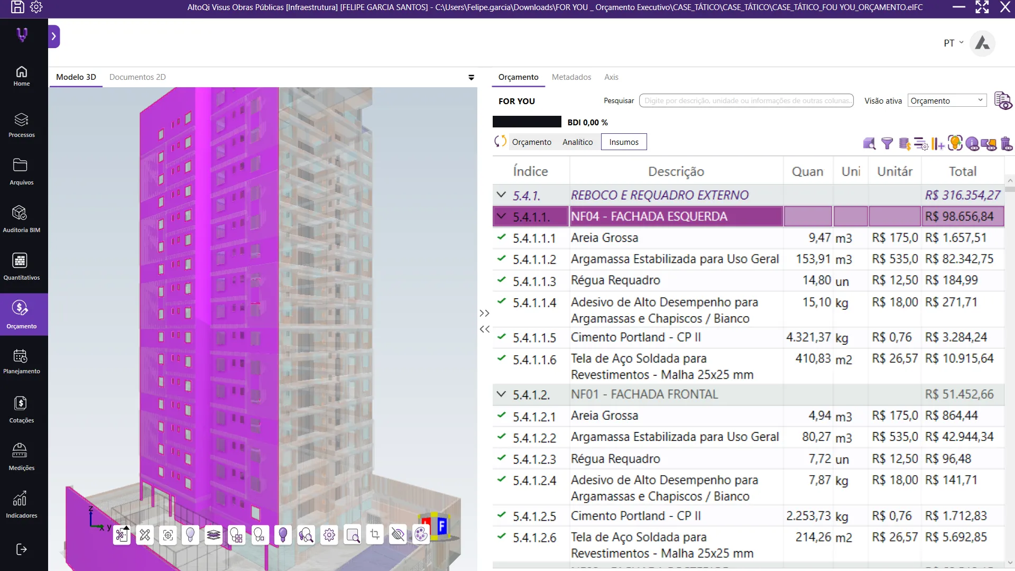Viewport: 1015px width, 571px height.
Task: Open Medições in the sidebar
Action: (21, 457)
